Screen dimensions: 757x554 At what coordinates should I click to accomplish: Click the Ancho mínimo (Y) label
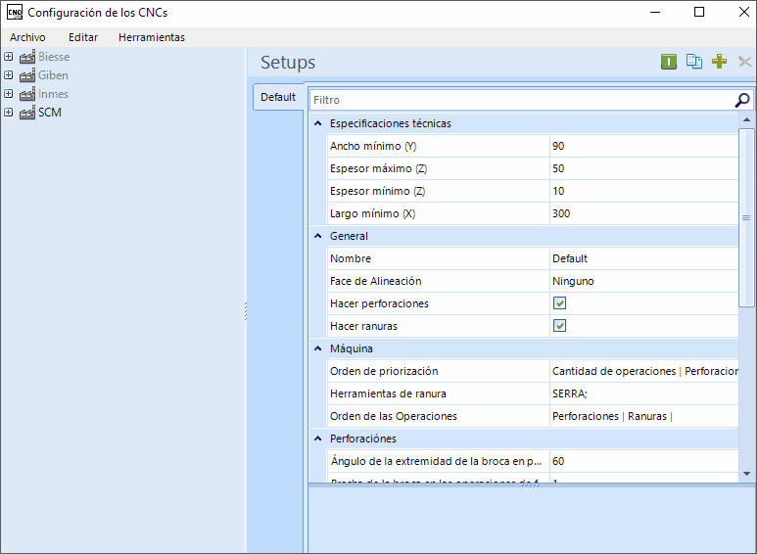point(373,146)
